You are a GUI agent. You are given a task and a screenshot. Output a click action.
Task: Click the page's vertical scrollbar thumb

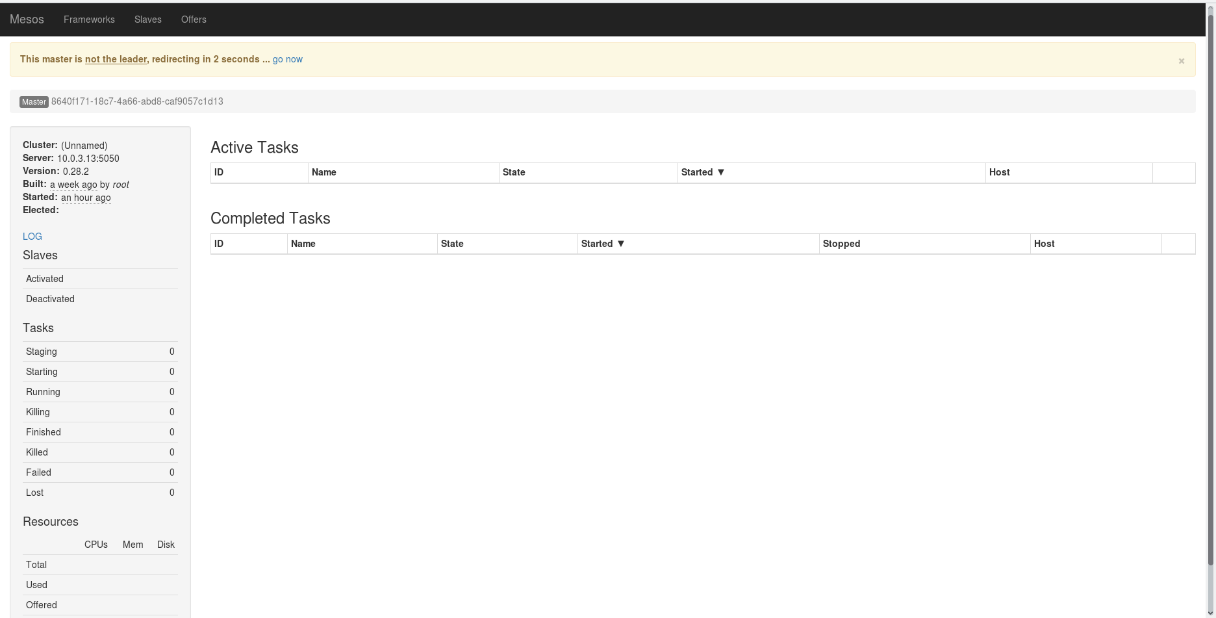pyautogui.click(x=1211, y=289)
